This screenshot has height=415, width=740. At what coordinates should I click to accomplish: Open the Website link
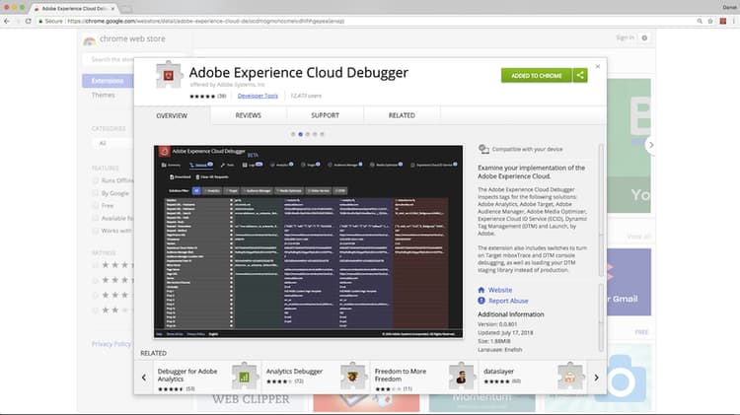click(500, 290)
